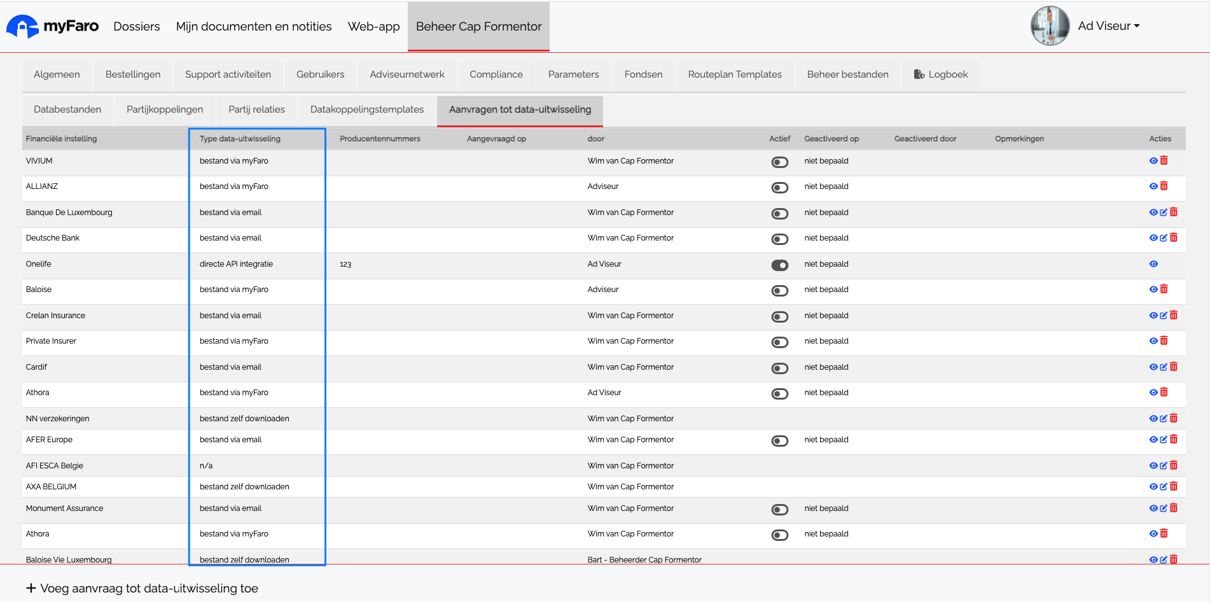1210x602 pixels.
Task: Enable Actief for Banque De Luxembourg
Action: click(x=779, y=214)
